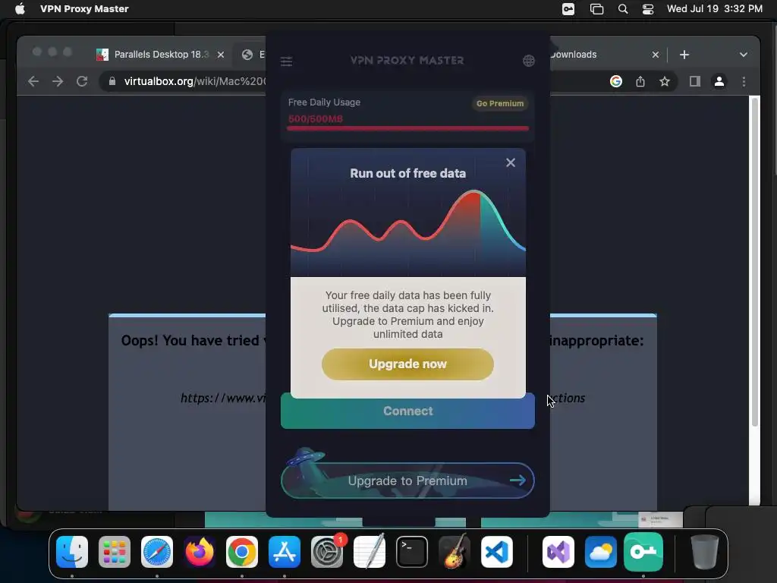Open Chrome profile icon
The height and width of the screenshot is (583, 777).
coord(719,81)
